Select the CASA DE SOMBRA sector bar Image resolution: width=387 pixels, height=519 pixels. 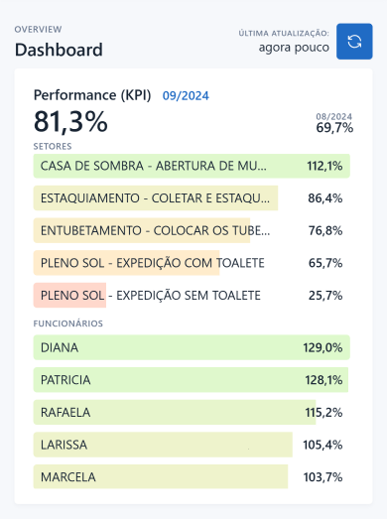(x=192, y=166)
